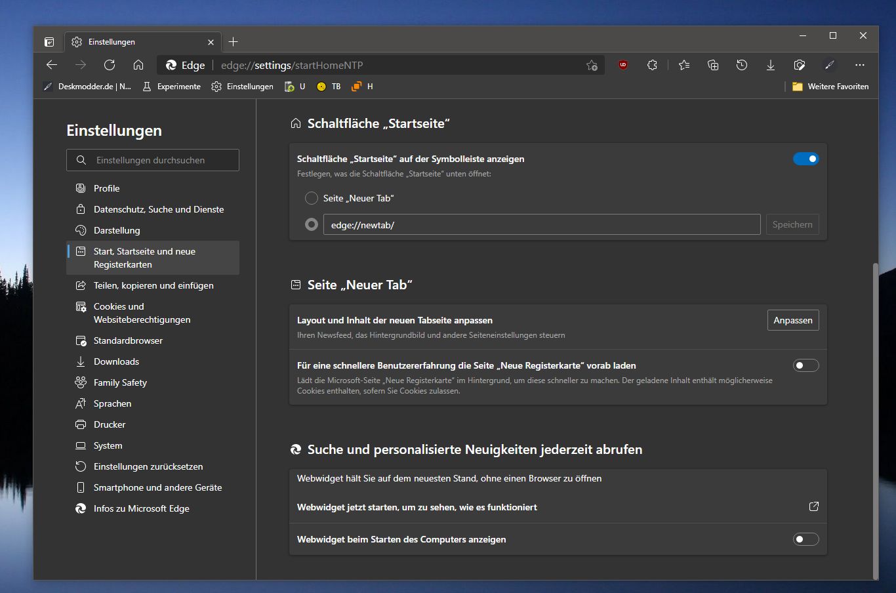Select the Seite „Neuer Tab" radio option
Image resolution: width=896 pixels, height=593 pixels.
click(x=312, y=198)
